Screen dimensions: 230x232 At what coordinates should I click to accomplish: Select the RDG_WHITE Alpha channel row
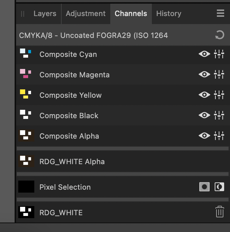123,161
